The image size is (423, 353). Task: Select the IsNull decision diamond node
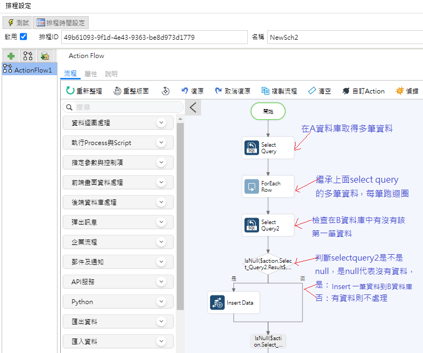pos(268,264)
